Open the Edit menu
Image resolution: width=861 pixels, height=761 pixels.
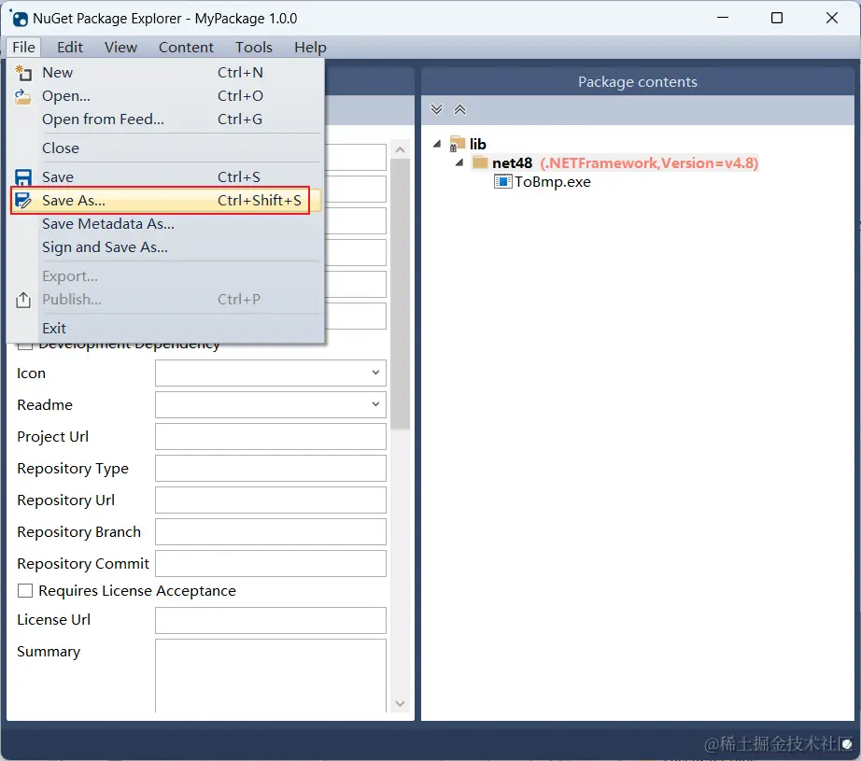(70, 48)
